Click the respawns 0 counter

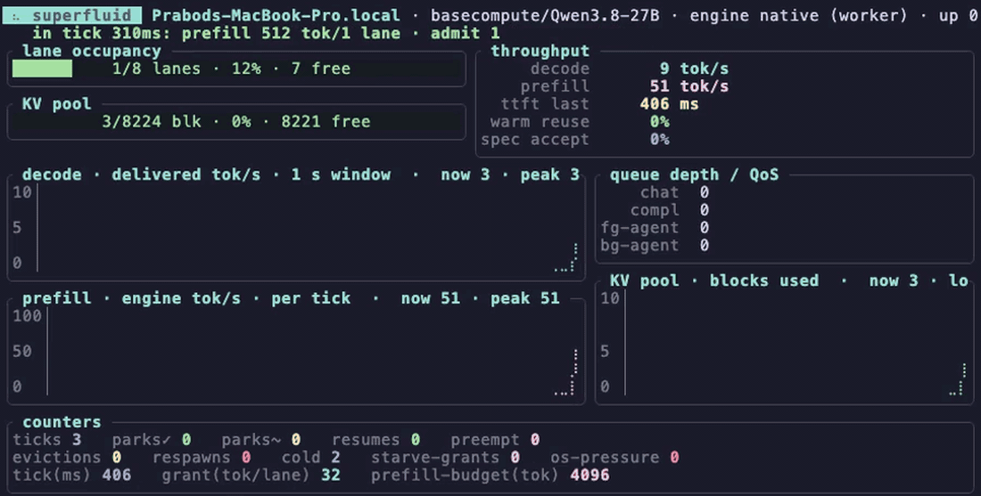[x=202, y=458]
